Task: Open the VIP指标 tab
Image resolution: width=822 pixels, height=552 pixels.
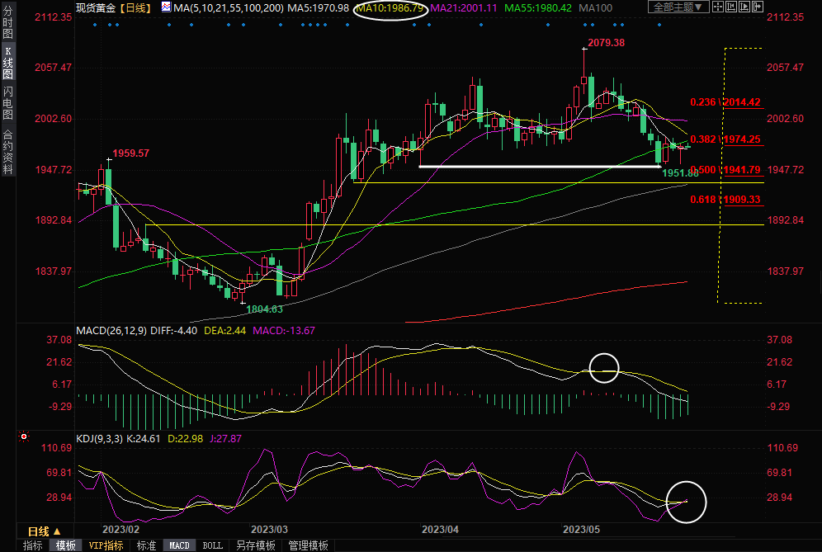Action: click(106, 545)
